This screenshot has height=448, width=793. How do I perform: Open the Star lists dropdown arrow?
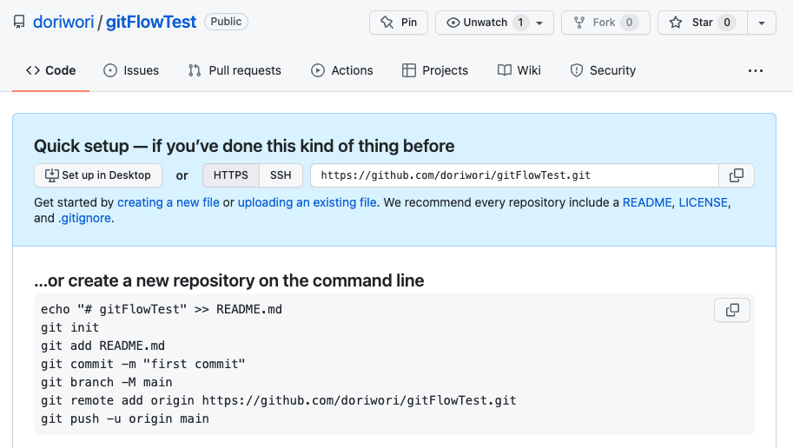(x=762, y=23)
